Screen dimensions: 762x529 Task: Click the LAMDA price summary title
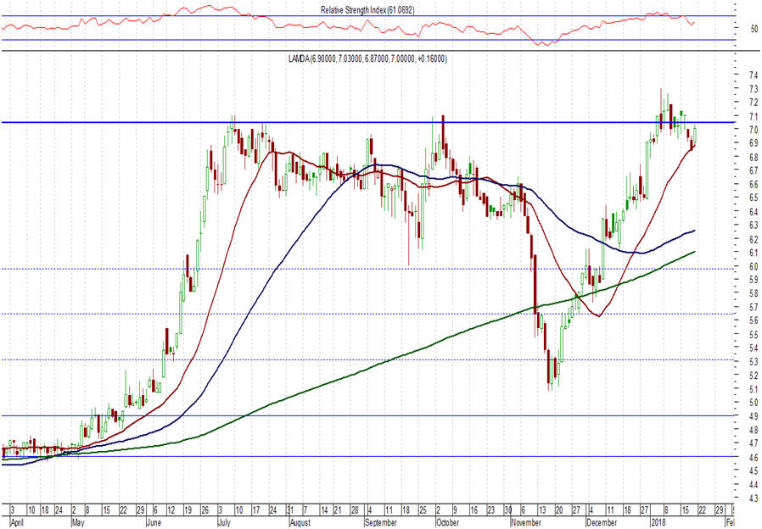coord(367,58)
